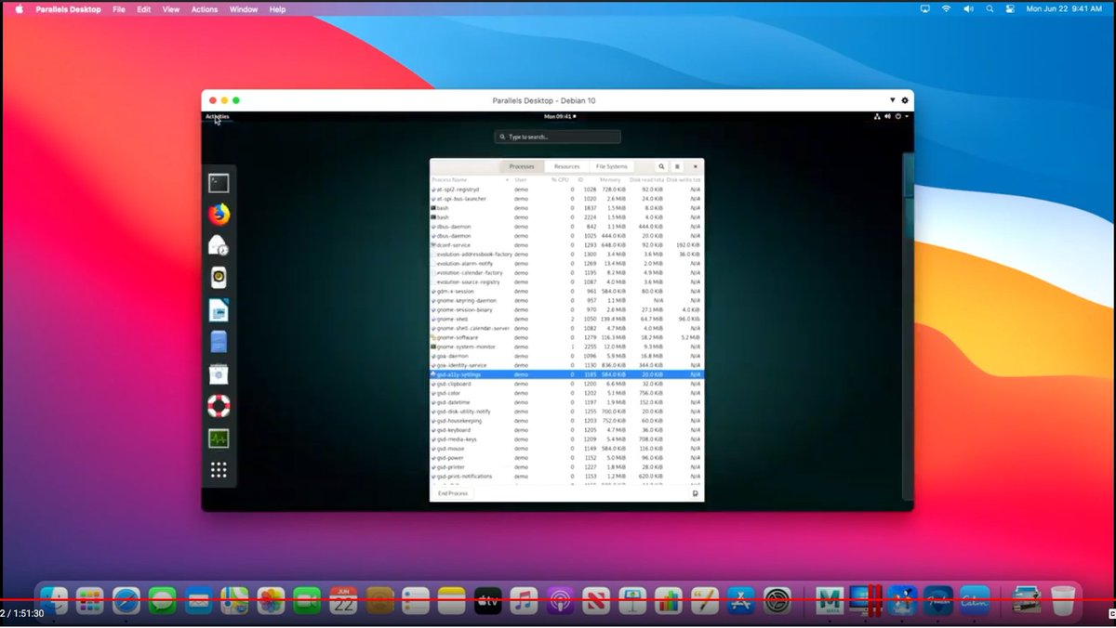Open Rhythmbox speaker icon in dash
This screenshot has height=628, width=1116.
(219, 278)
